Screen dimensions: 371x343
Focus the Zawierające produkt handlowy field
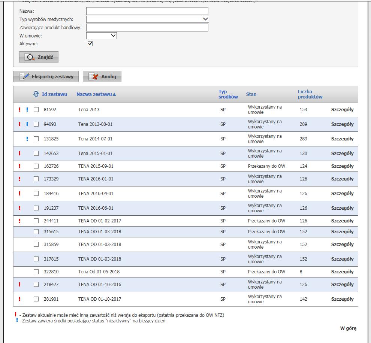pyautogui.click(x=147, y=27)
